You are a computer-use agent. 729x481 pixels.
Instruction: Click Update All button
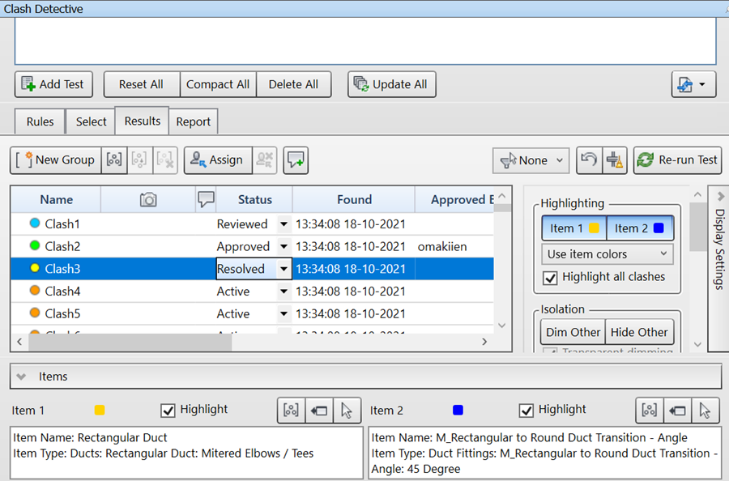point(391,84)
